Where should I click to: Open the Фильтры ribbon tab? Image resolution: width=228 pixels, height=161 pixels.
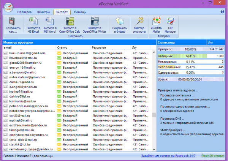[43, 12]
